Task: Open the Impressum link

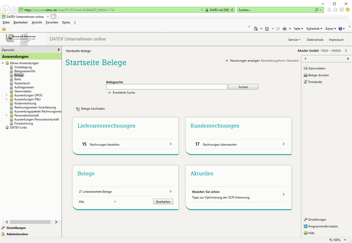Action: [336, 39]
